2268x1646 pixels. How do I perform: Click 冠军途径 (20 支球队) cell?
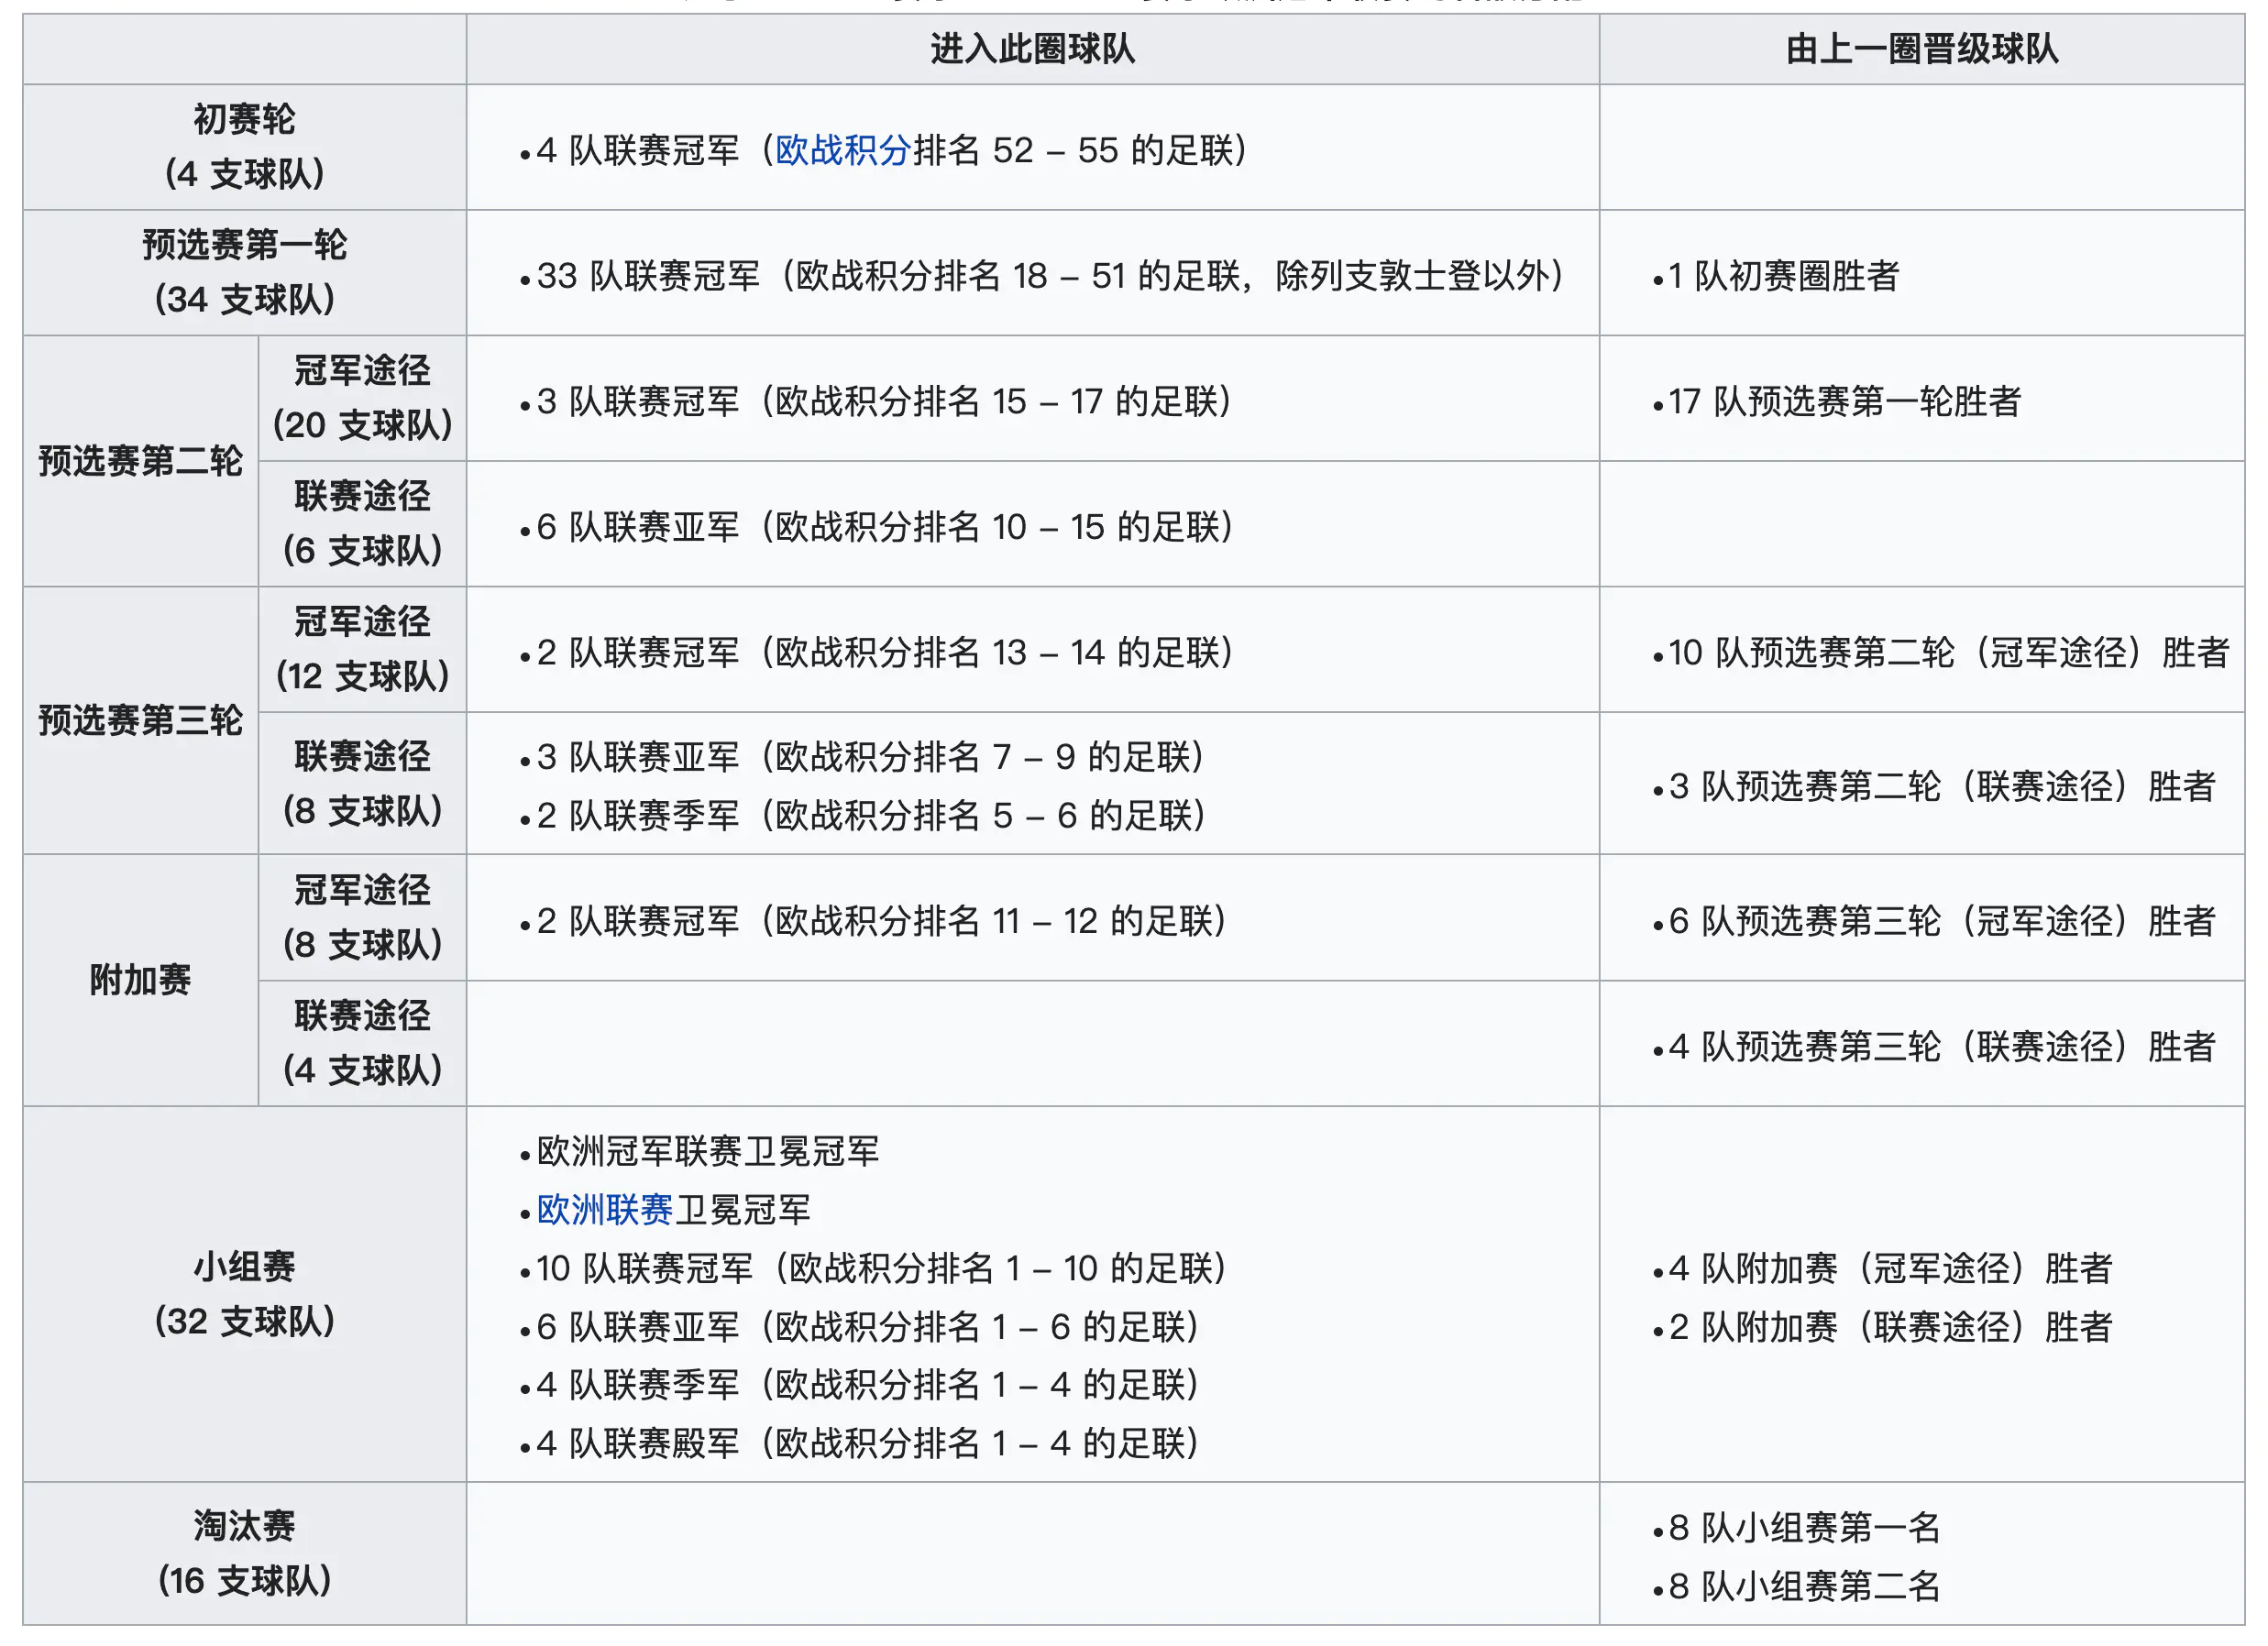coord(362,398)
